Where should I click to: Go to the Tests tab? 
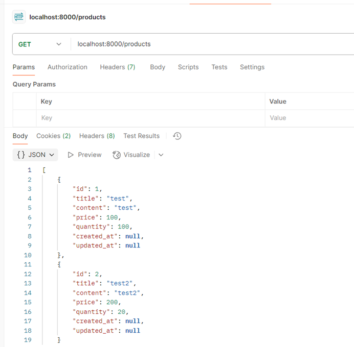pyautogui.click(x=219, y=67)
